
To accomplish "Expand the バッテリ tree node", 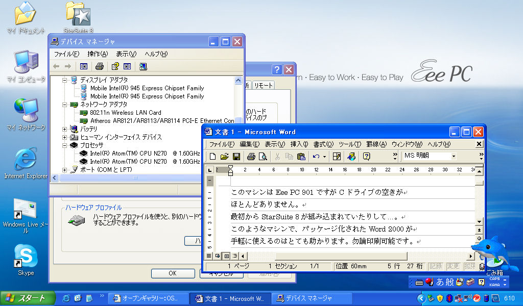I will [x=65, y=129].
